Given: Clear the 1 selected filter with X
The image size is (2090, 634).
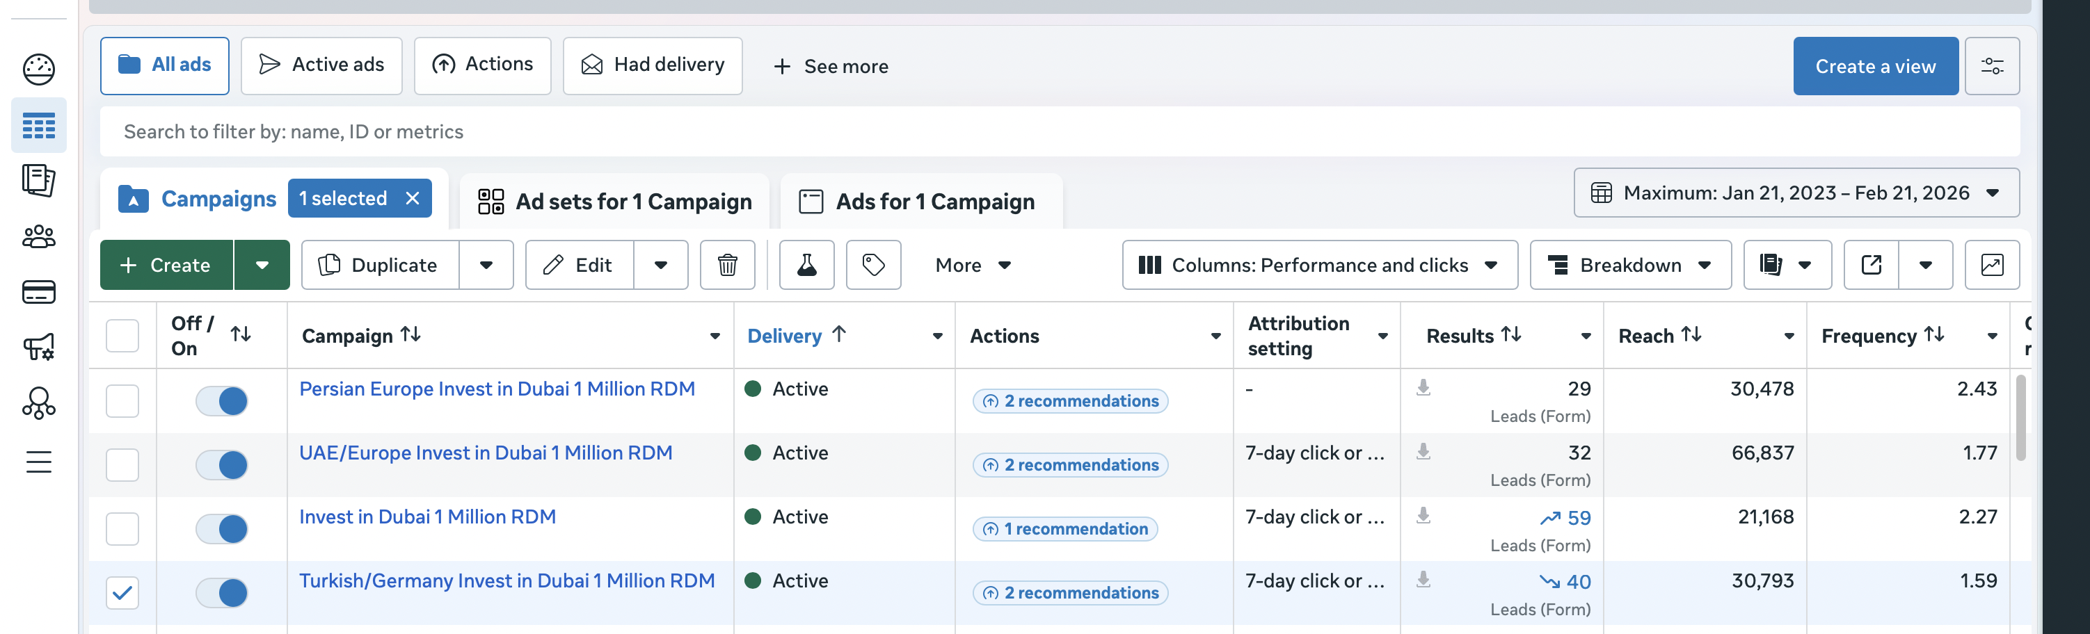Looking at the screenshot, I should [412, 199].
